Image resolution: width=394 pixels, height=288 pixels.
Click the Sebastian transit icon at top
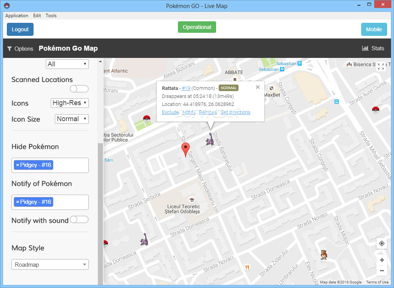click(x=300, y=64)
